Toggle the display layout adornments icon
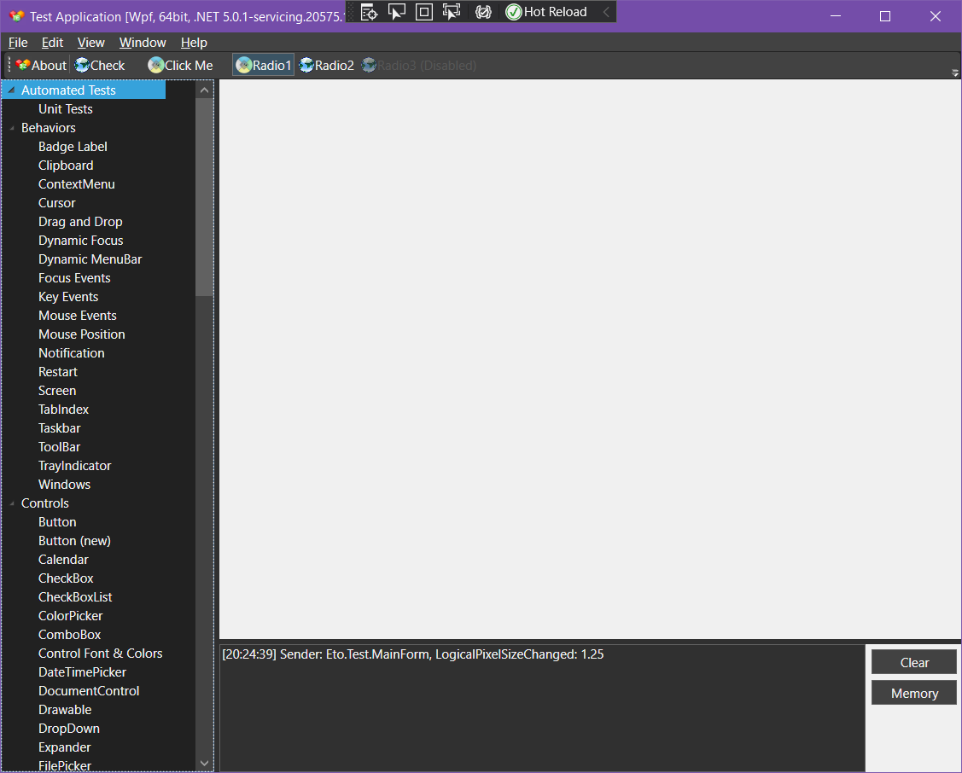This screenshot has width=962, height=773. (x=424, y=12)
